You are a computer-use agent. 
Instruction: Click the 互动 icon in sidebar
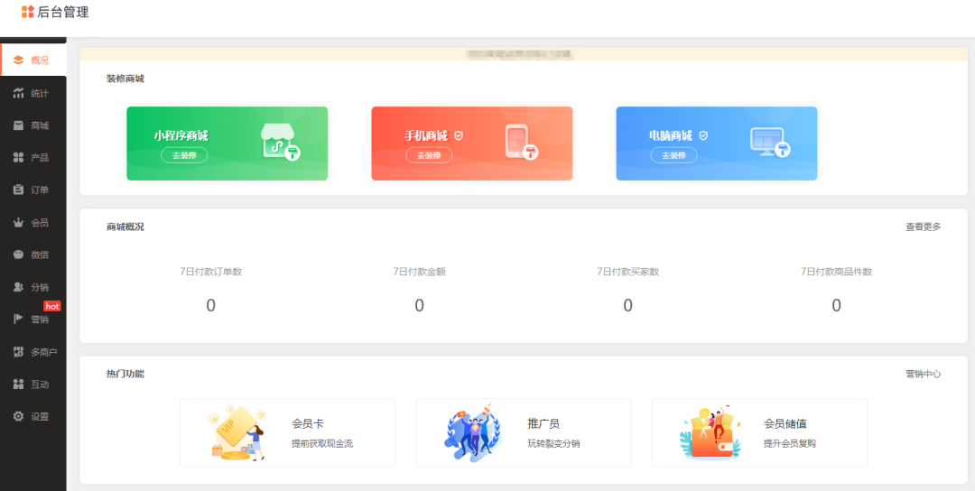18,384
